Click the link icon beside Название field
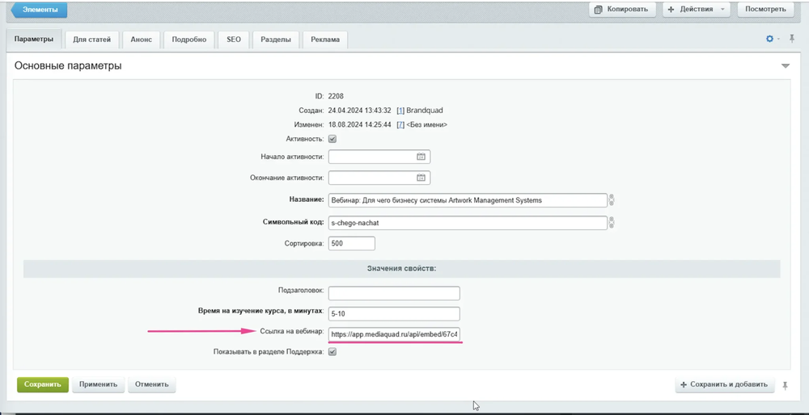Image resolution: width=809 pixels, height=415 pixels. (612, 200)
